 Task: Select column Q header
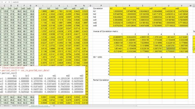[116, 5]
